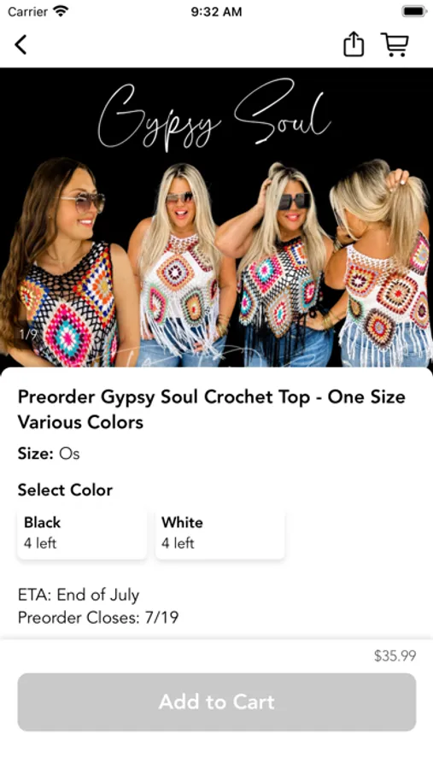This screenshot has height=769, width=433.
Task: Tap the product title text
Action: pos(211,409)
